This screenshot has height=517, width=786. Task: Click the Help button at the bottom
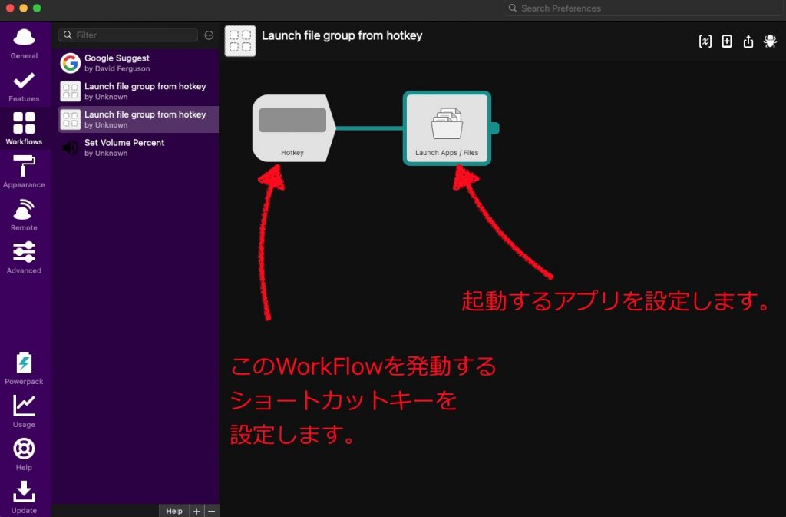point(174,510)
